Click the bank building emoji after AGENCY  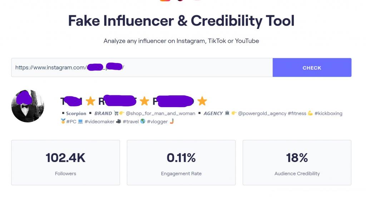(227, 113)
